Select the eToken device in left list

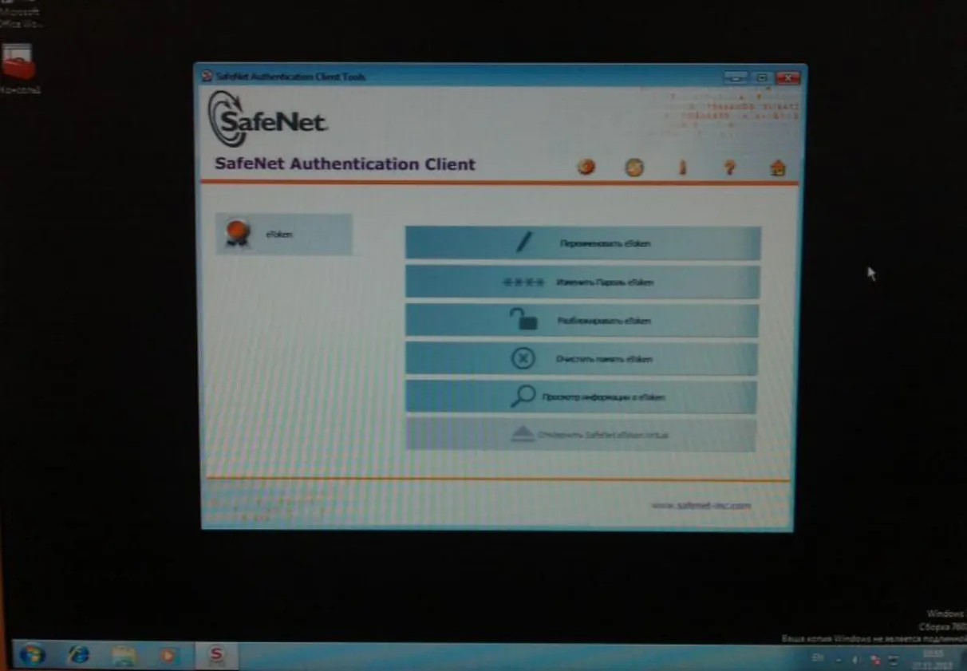point(283,234)
